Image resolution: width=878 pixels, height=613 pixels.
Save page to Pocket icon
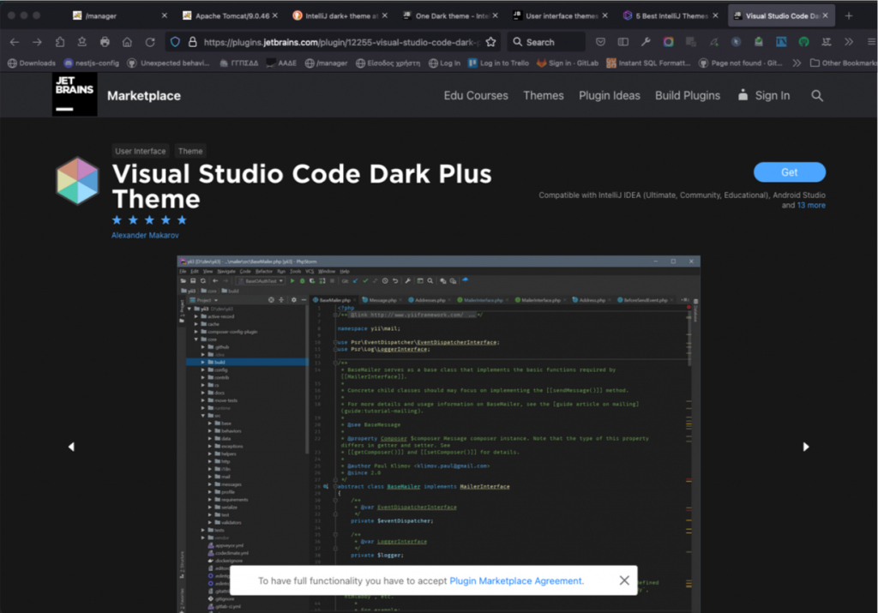(600, 42)
